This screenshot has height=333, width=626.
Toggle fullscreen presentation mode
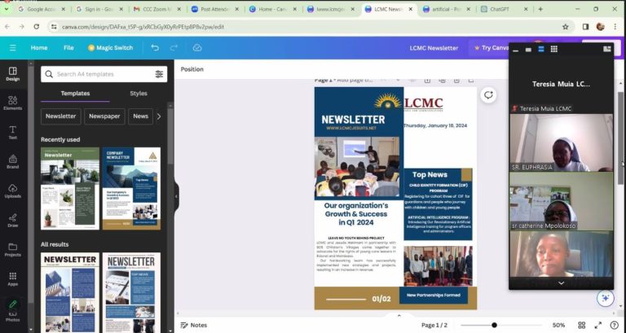coord(598,325)
